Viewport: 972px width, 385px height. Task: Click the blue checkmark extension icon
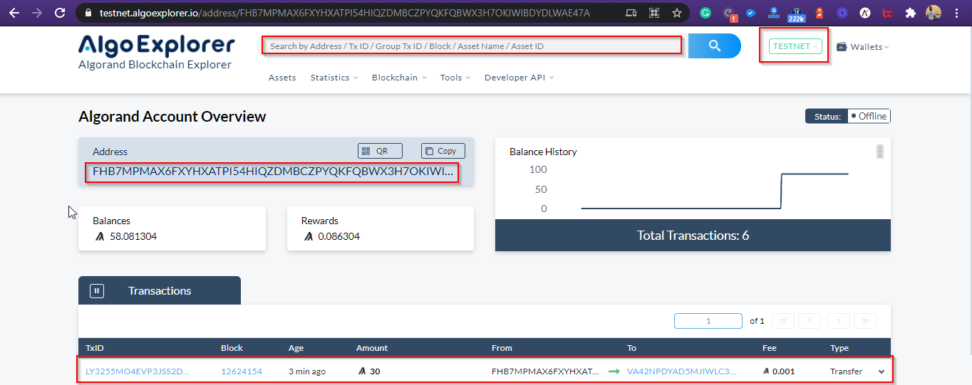750,13
